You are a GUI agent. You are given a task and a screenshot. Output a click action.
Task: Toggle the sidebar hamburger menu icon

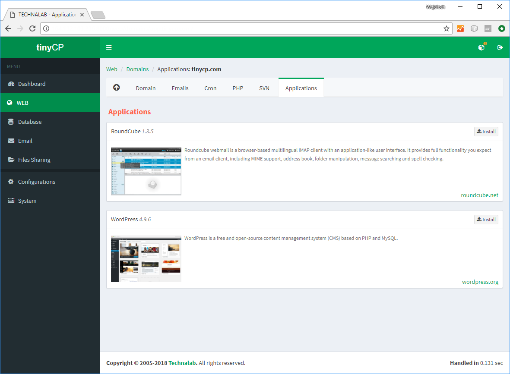tap(109, 47)
